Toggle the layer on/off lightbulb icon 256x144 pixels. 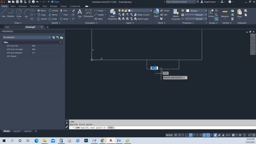[x=120, y=11]
